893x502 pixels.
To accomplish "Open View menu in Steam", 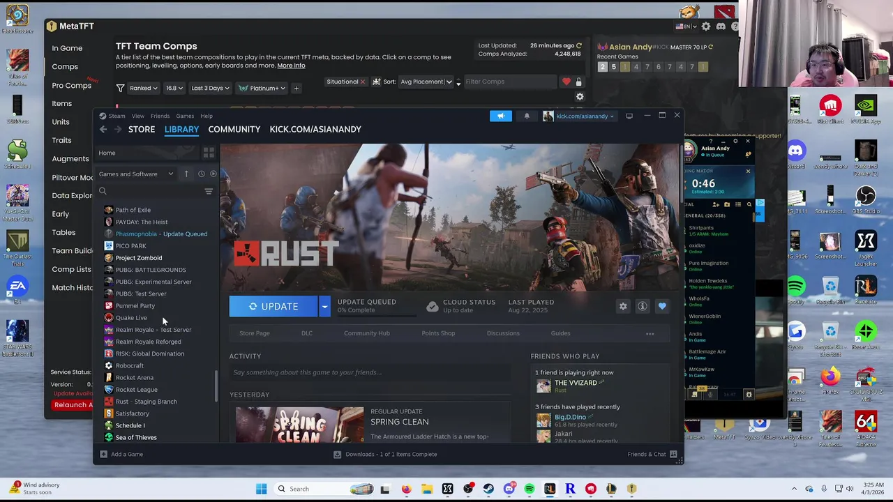I will click(x=138, y=116).
